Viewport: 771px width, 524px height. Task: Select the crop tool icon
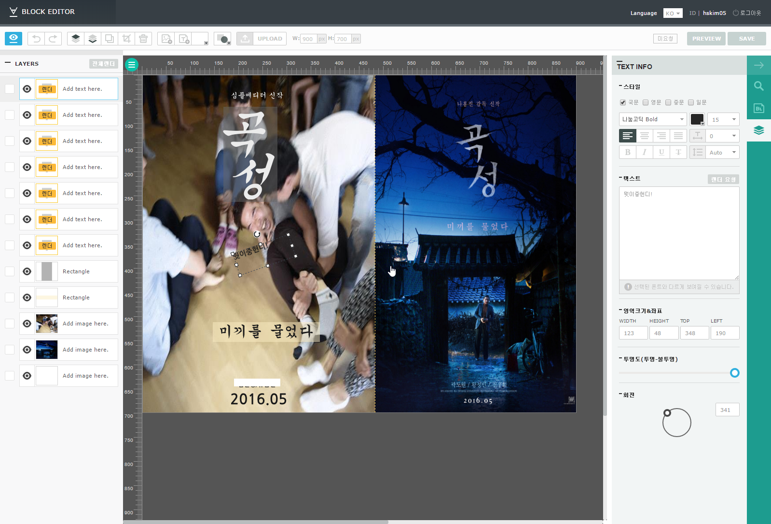click(x=126, y=39)
